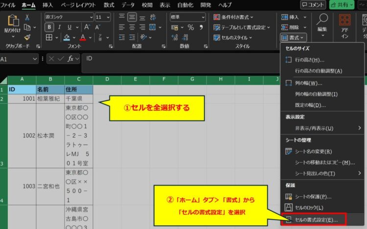The image size is (367, 229).
Task: Click the text orientation icon
Action: 143,37
